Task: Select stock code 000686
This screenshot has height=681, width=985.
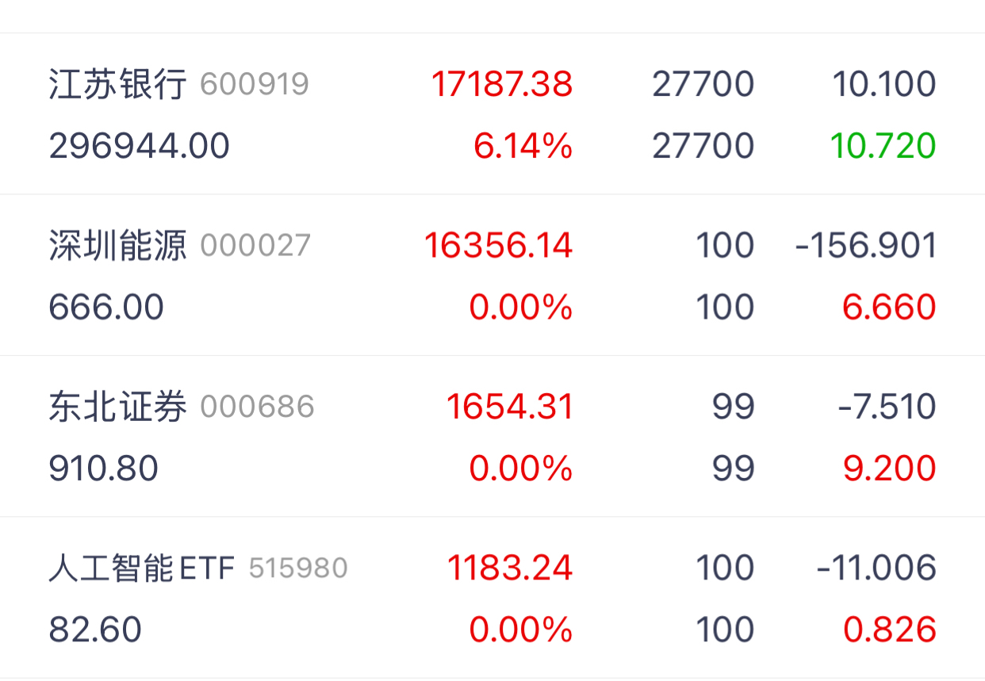Action: (257, 407)
